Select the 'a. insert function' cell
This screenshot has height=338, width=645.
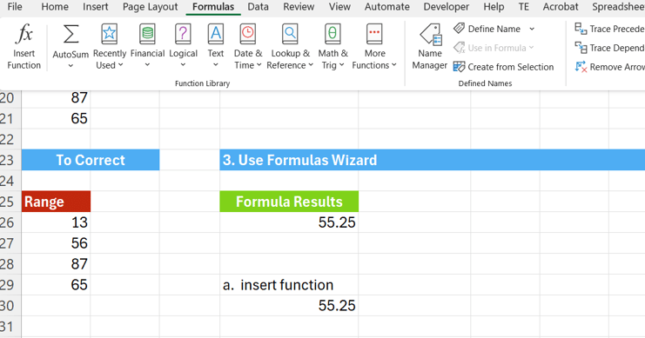[x=289, y=285]
